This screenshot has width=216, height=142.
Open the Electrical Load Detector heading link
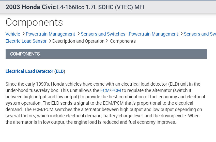[x=29, y=71]
